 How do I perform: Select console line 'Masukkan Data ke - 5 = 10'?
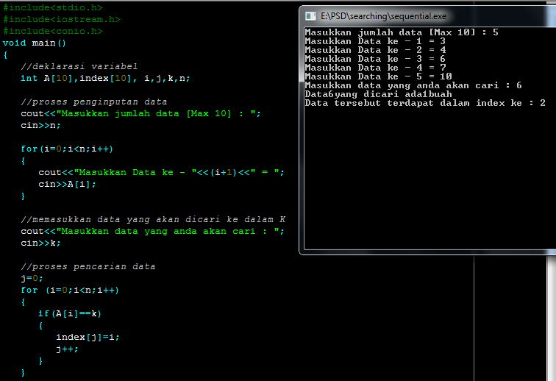(x=378, y=76)
